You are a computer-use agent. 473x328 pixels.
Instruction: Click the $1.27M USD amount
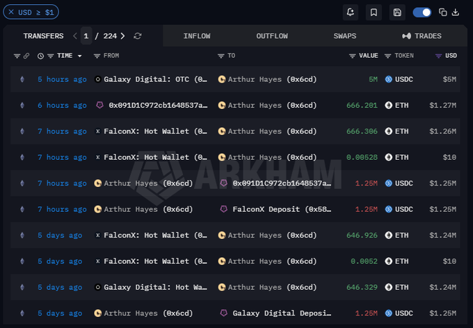pyautogui.click(x=442, y=105)
